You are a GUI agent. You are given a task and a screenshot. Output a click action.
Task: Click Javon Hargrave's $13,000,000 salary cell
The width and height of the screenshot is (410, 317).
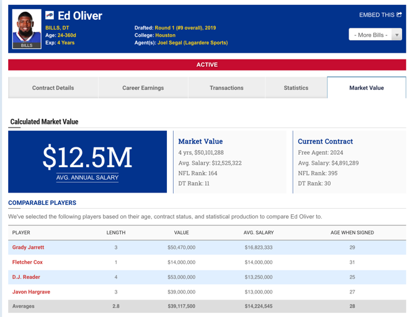tap(259, 292)
